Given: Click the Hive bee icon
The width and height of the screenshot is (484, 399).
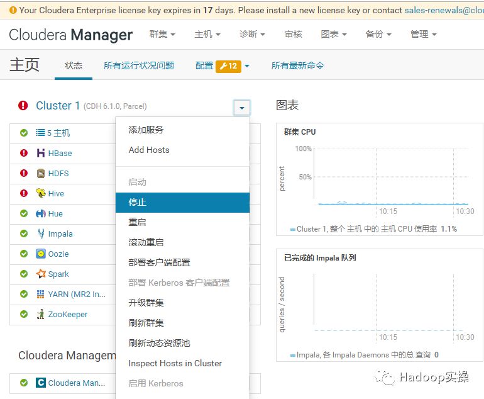Looking at the screenshot, I should click(x=41, y=193).
